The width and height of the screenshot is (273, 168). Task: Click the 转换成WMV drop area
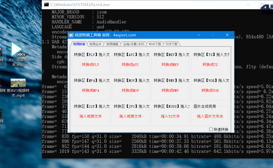(x=170, y=90)
